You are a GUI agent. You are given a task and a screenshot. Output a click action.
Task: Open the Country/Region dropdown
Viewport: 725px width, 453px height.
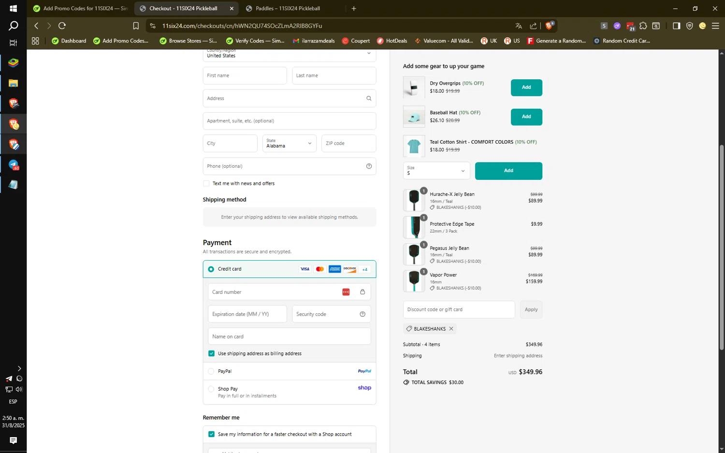click(x=290, y=55)
